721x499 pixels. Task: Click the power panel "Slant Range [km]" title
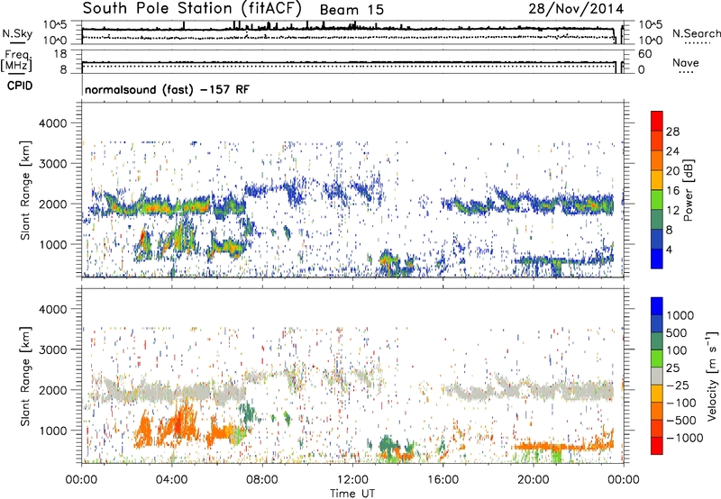point(25,190)
